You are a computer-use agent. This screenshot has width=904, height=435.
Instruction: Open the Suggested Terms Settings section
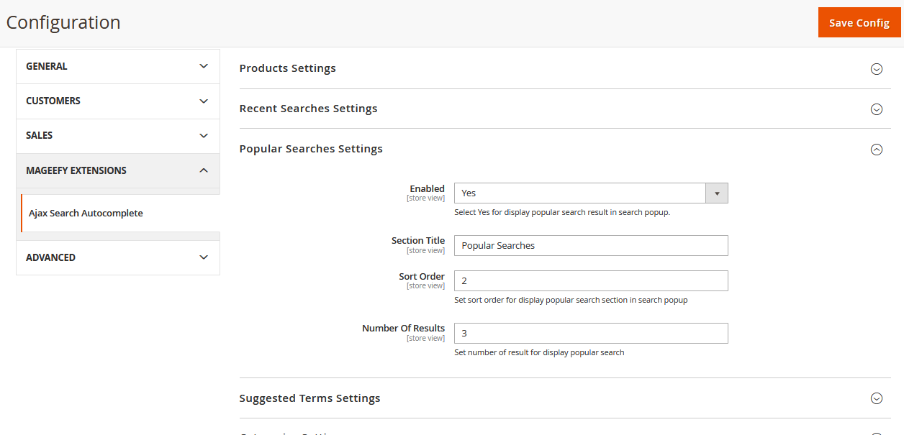click(309, 398)
